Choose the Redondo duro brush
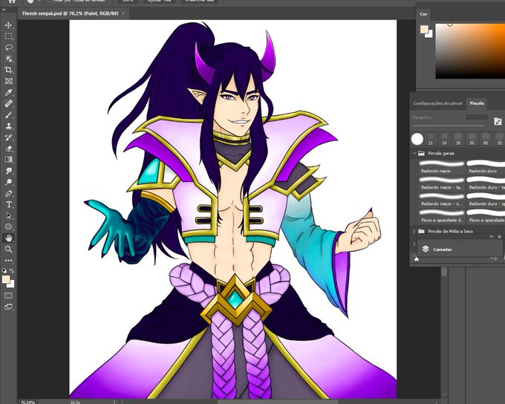This screenshot has width=505, height=404. (486, 167)
